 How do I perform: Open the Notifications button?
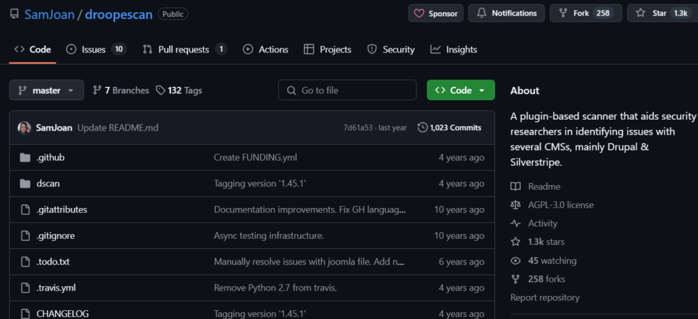[x=506, y=14]
